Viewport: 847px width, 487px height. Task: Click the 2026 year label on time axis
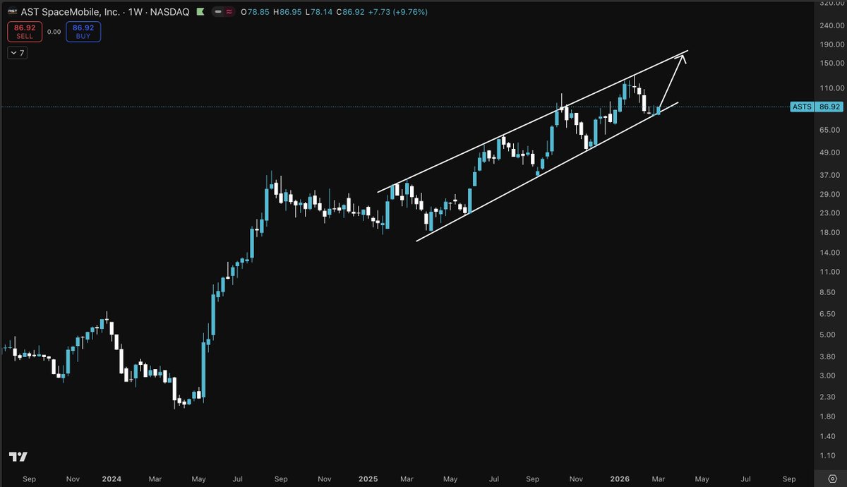tap(620, 478)
